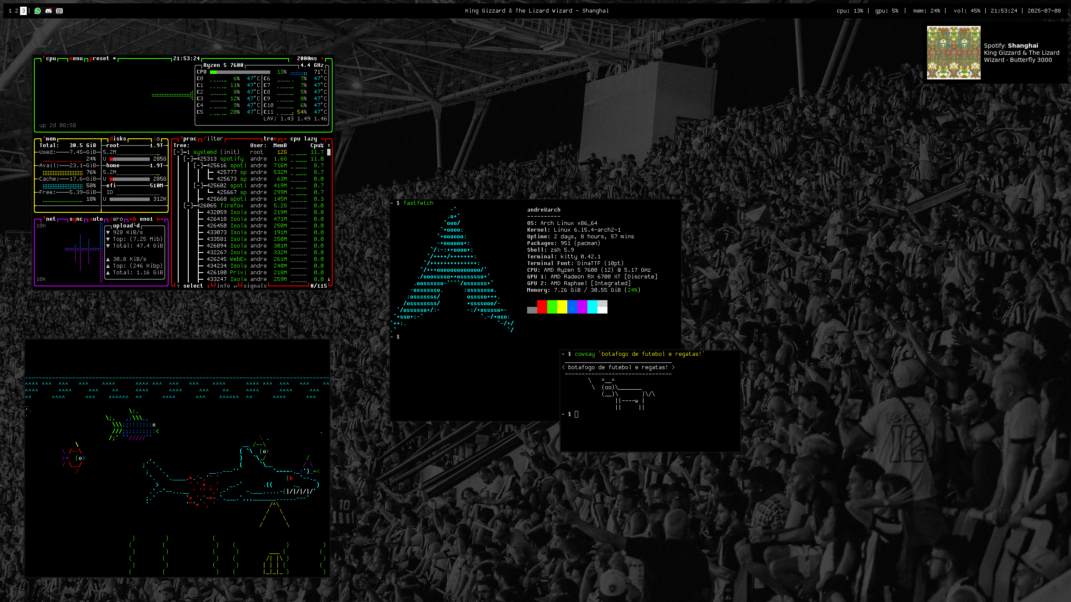Image resolution: width=1071 pixels, height=602 pixels.
Task: Click left arrow before 'cpu lazy' sort
Action: pyautogui.click(x=285, y=139)
